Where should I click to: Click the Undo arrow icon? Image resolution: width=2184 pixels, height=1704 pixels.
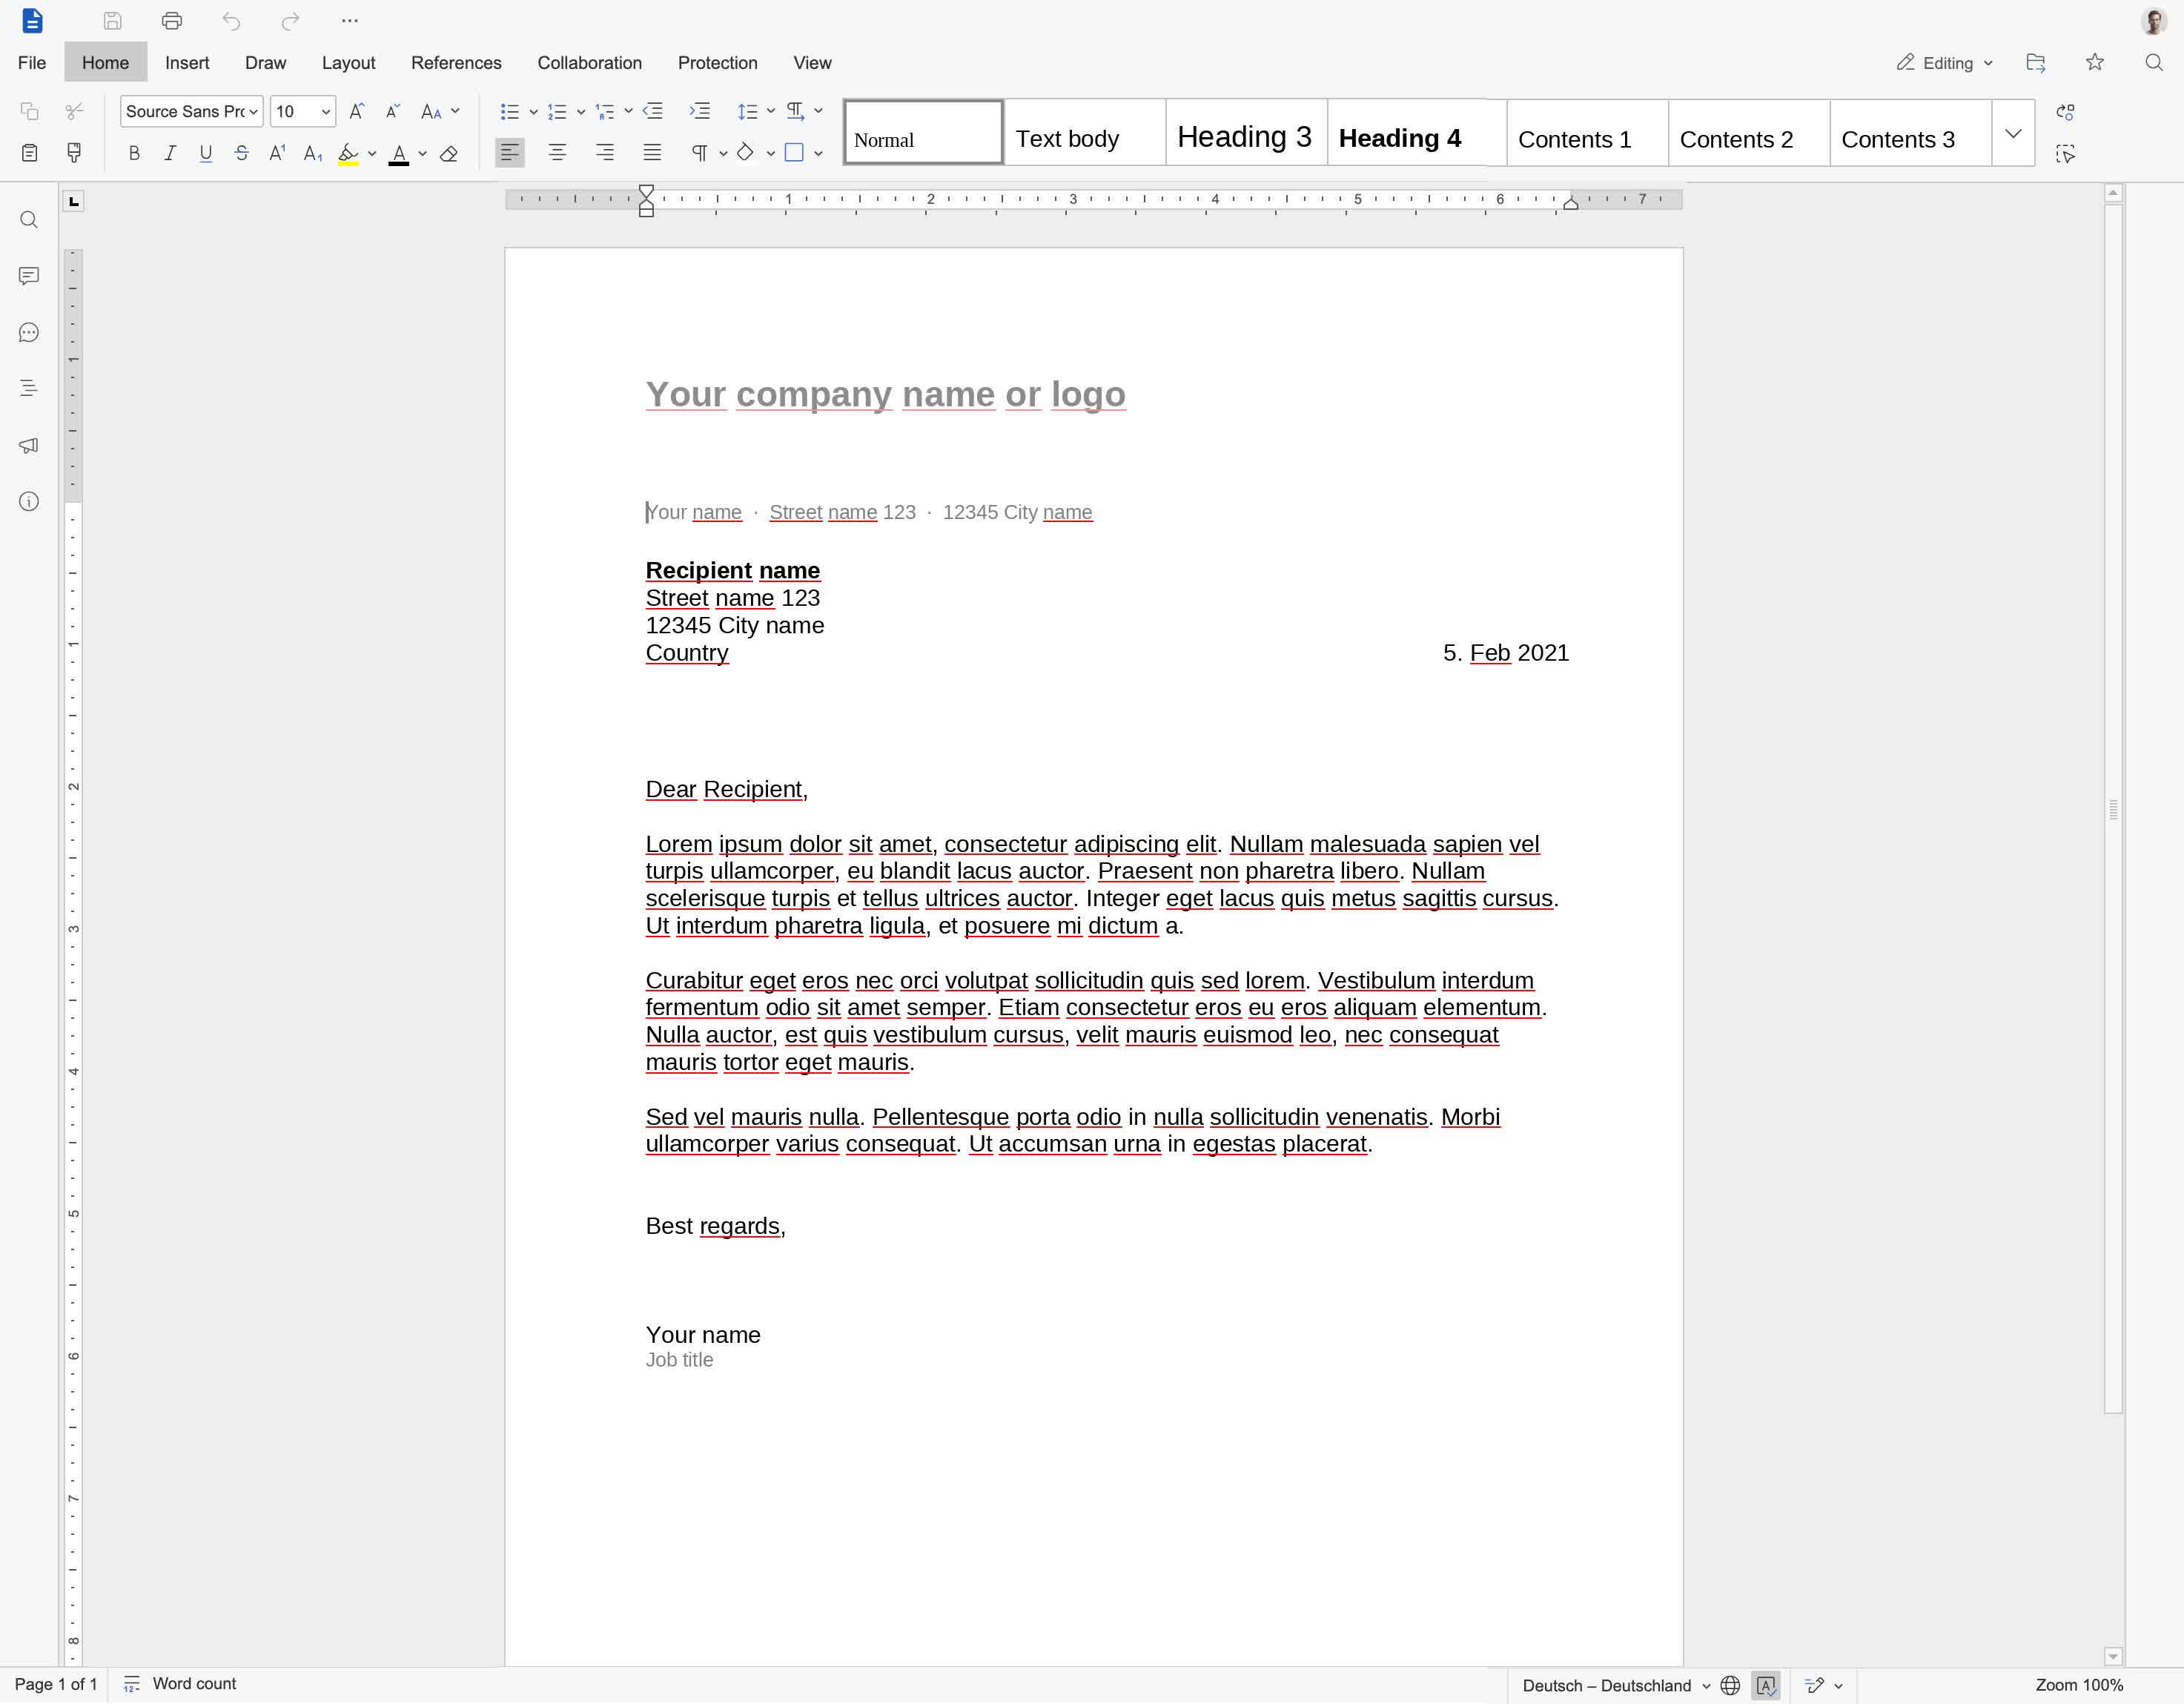click(231, 20)
